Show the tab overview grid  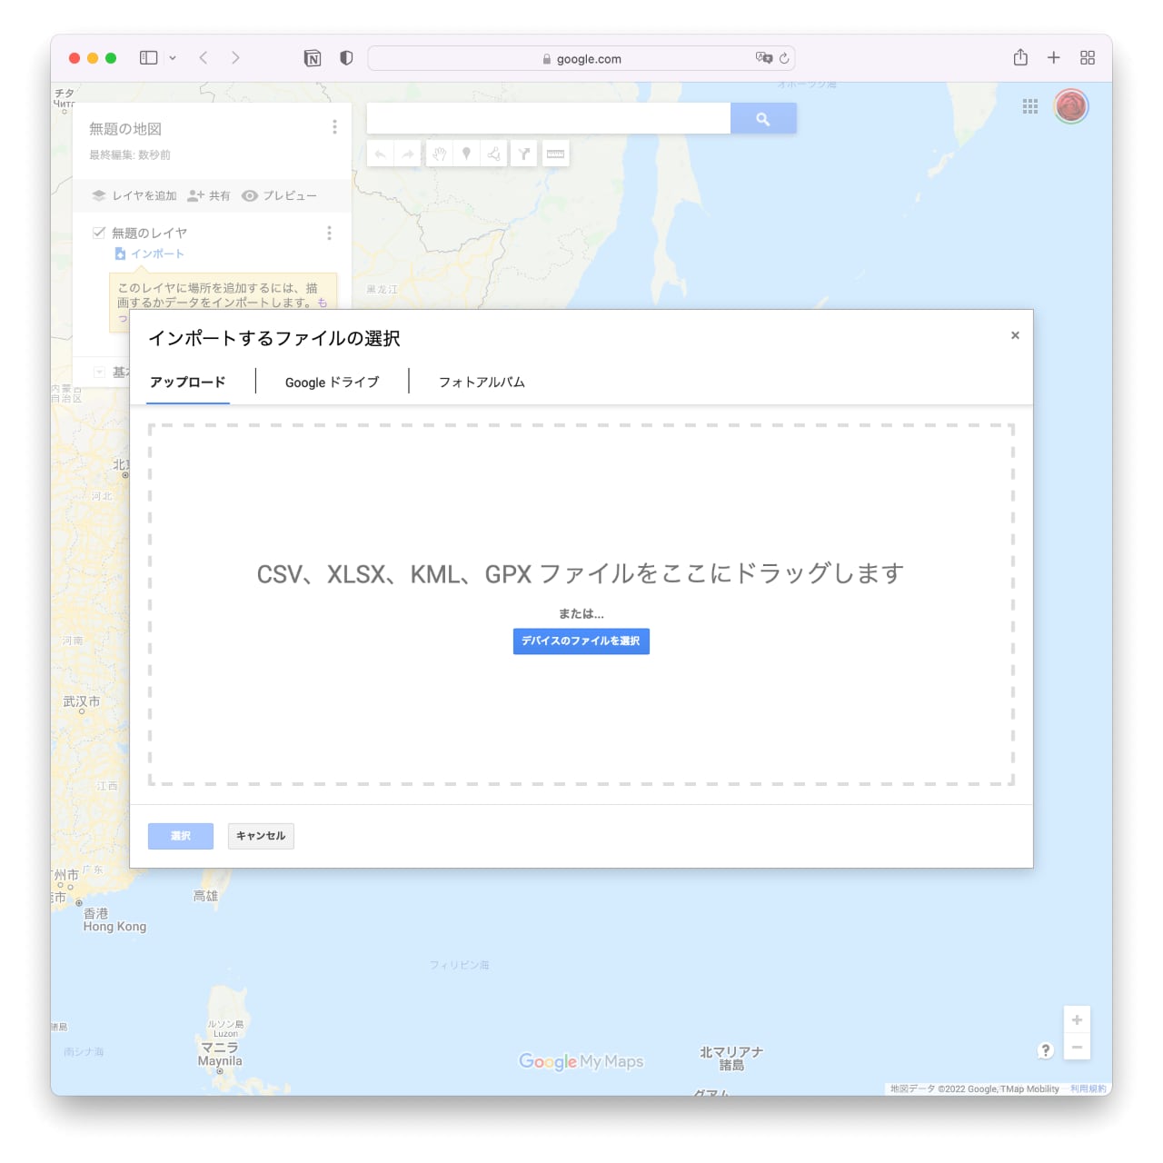click(x=1087, y=58)
